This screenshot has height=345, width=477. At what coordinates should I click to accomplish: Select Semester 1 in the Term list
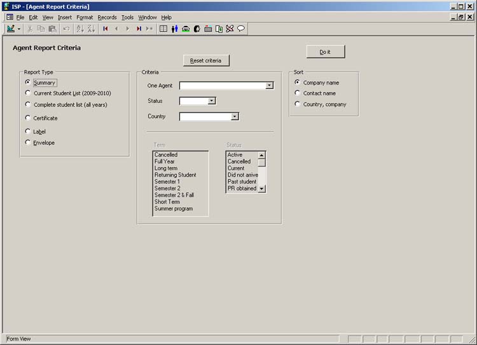pos(167,182)
